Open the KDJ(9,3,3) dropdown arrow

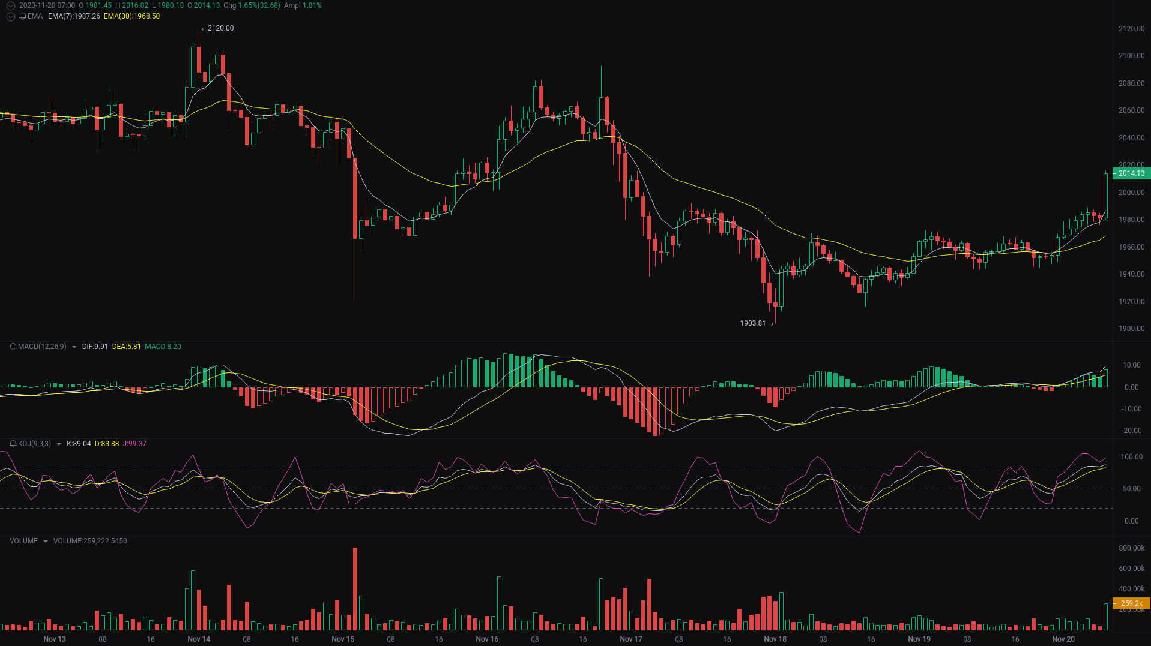[x=58, y=444]
